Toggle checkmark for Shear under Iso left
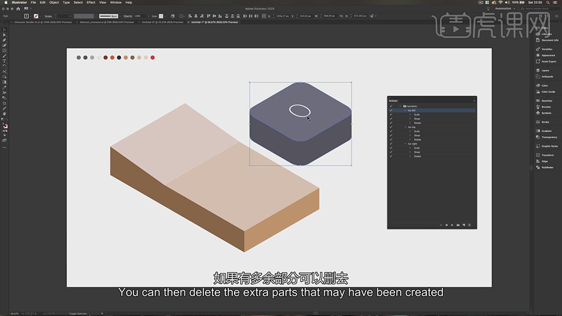Image resolution: width=562 pixels, height=316 pixels. click(x=391, y=119)
